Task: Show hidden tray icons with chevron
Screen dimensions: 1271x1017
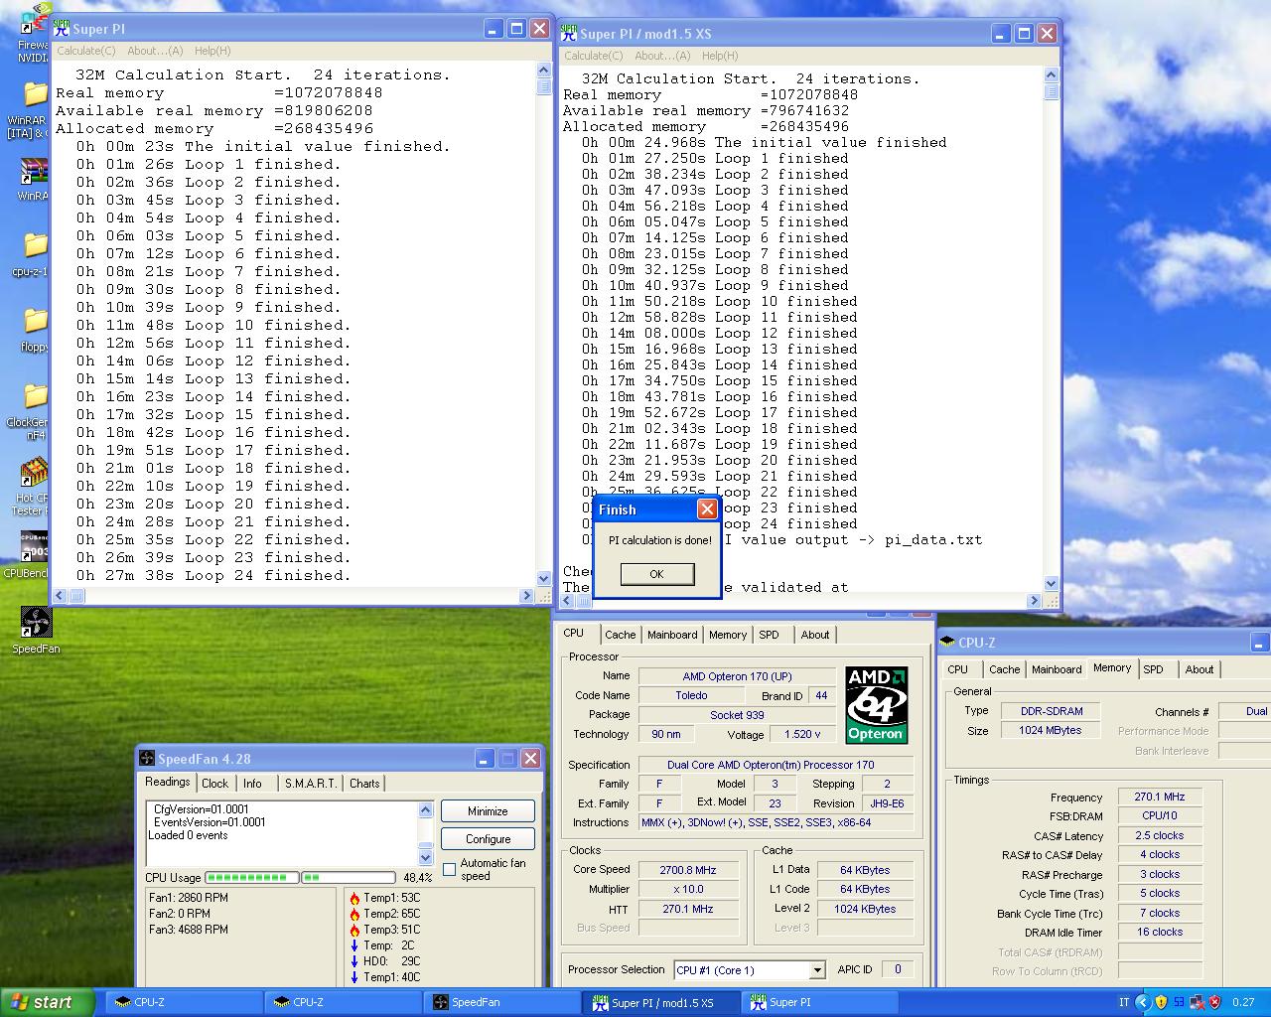Action: 1142,1002
